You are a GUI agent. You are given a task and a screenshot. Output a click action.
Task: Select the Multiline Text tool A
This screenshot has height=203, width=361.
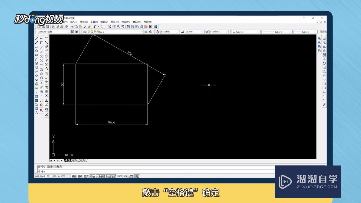click(36, 113)
